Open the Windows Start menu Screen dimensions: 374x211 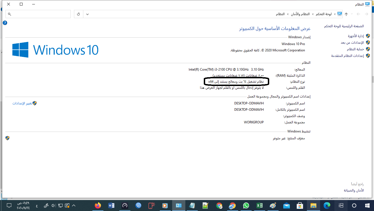[x=367, y=206]
